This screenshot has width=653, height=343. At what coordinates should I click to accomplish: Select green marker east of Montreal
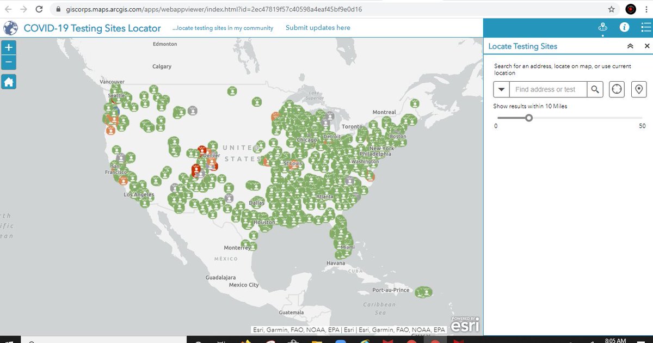point(414,103)
